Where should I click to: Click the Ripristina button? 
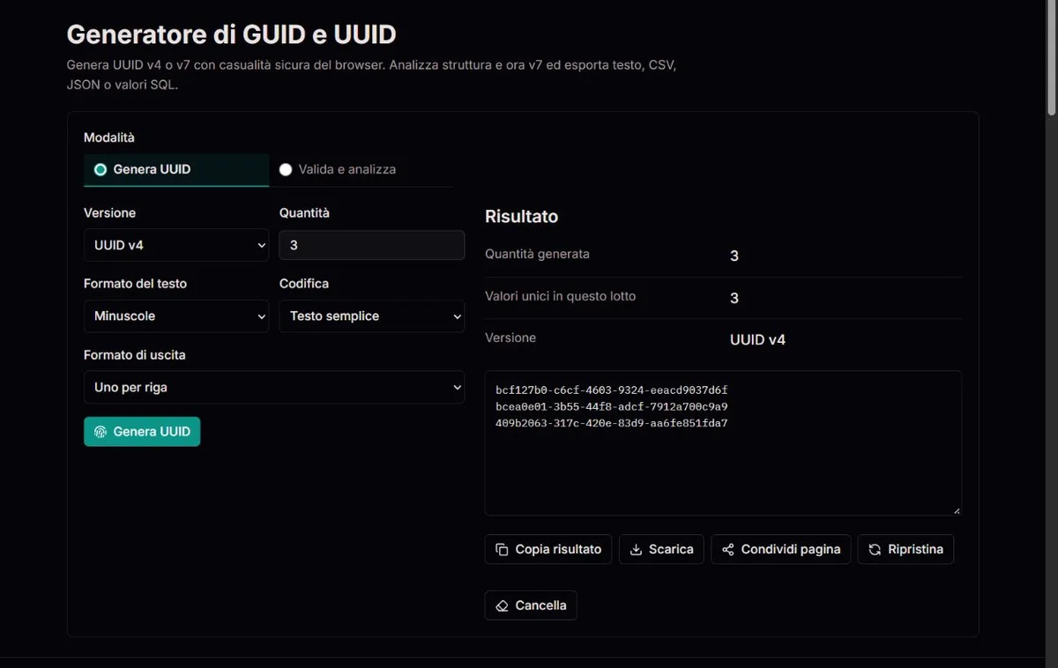[x=905, y=549]
